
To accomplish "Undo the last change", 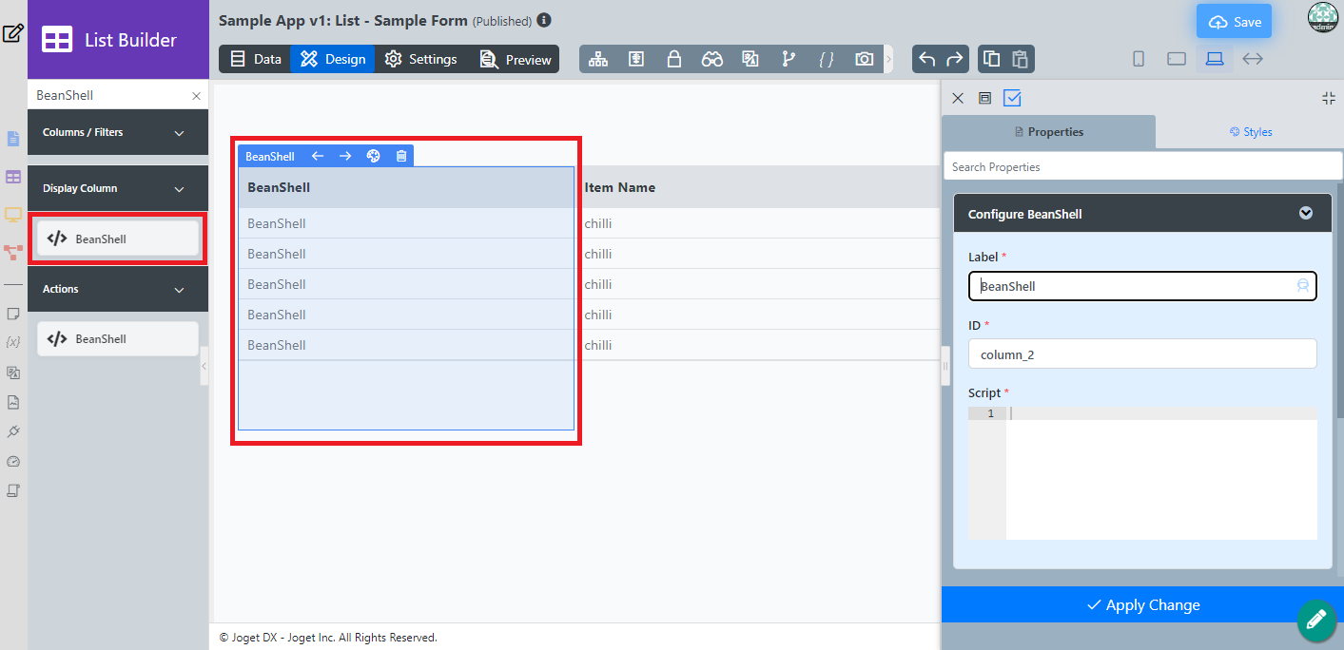I will [x=926, y=59].
